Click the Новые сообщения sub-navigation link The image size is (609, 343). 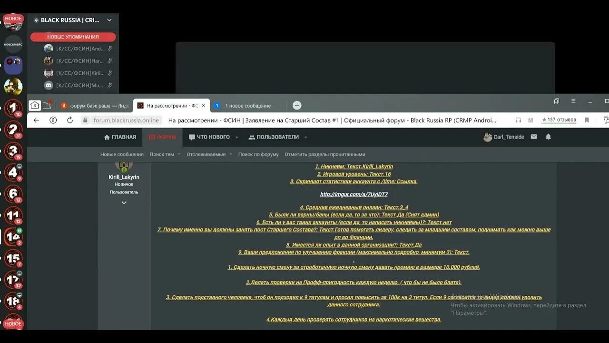point(122,154)
